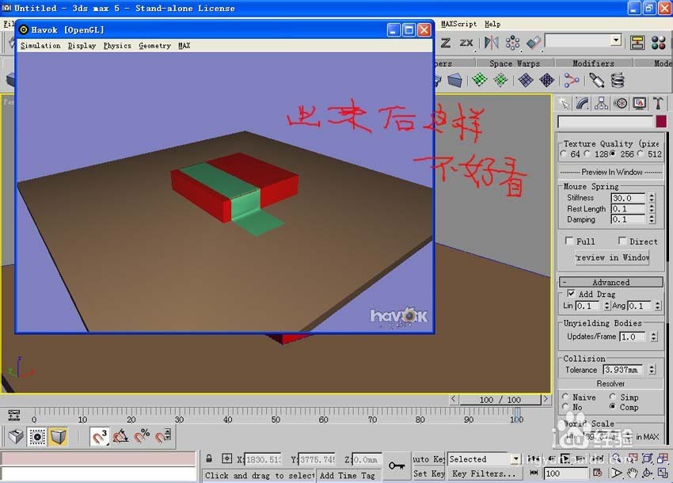Click the point-to-point constraint icon

(x=572, y=80)
